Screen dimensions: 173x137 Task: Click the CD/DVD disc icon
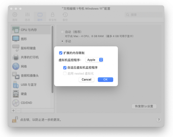(x=16, y=103)
